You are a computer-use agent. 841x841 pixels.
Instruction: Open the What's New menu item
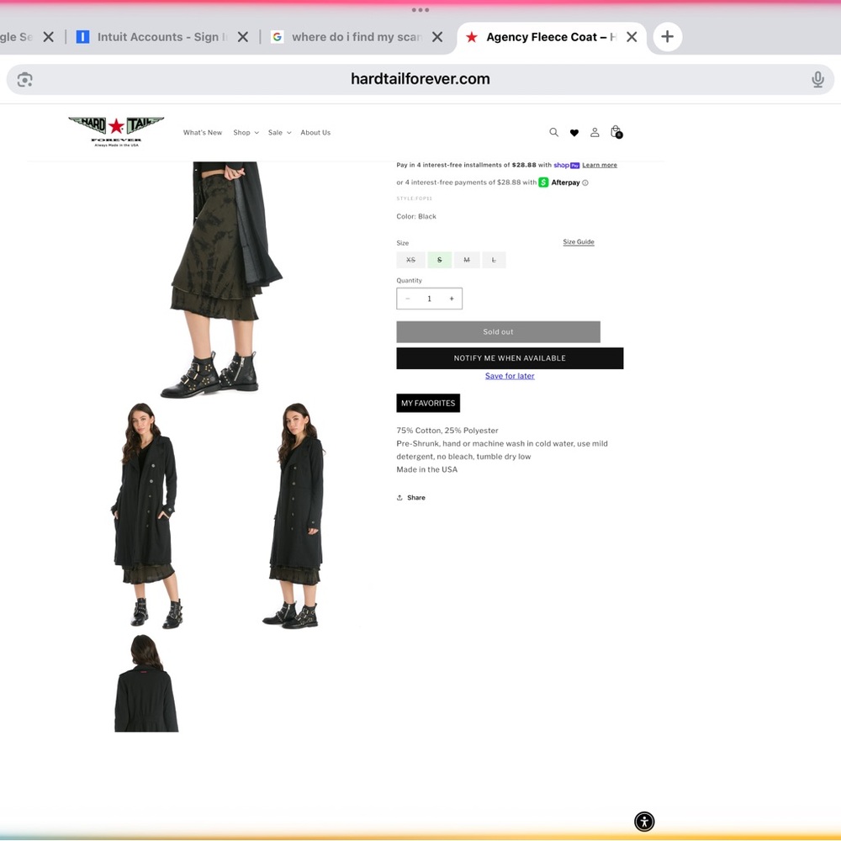202,133
